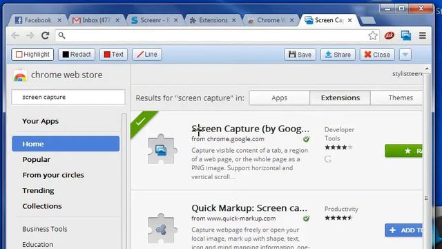Screen dimensions: 442x249
Task: Open dropdown arrow next to Close button
Action: pos(405,55)
